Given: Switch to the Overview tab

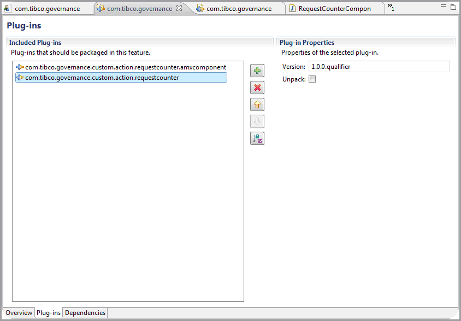Looking at the screenshot, I should coord(19,312).
